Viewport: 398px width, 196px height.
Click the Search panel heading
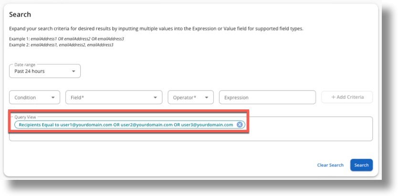20,15
